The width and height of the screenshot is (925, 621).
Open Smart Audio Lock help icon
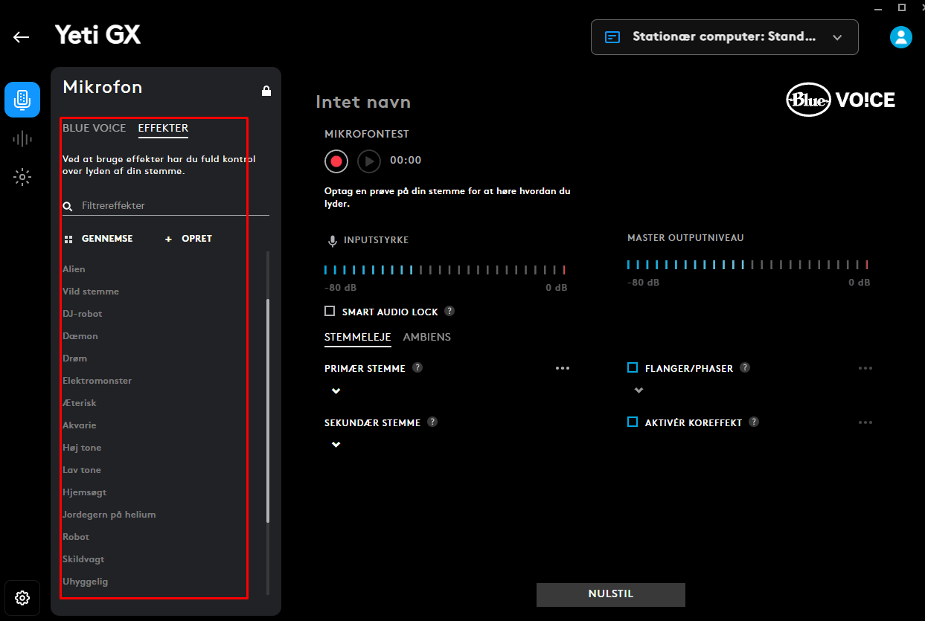449,312
